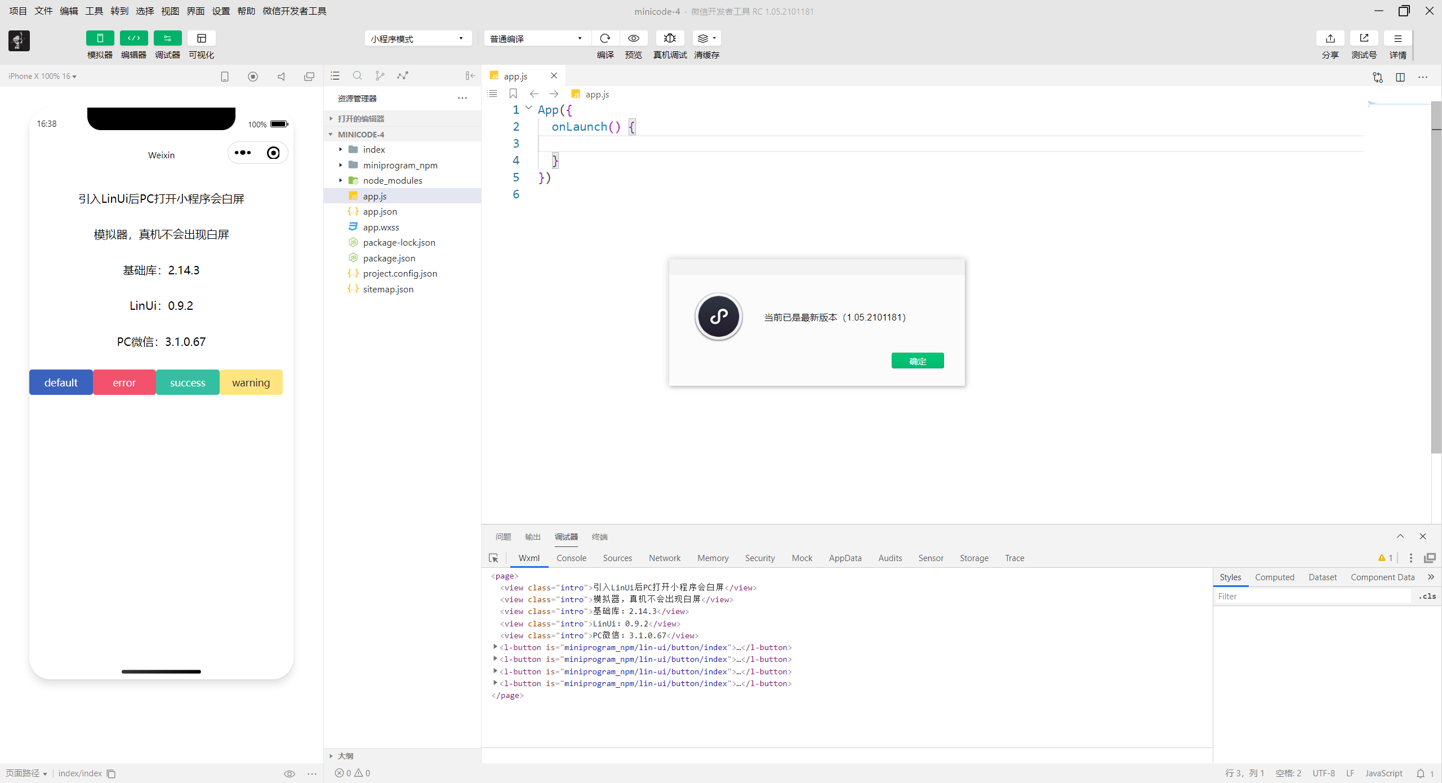1442x783 pixels.
Task: Open preview QR with 预览 icon
Action: point(633,38)
